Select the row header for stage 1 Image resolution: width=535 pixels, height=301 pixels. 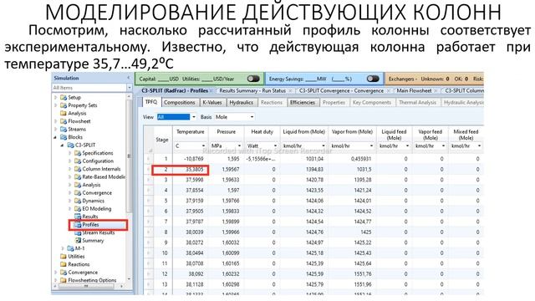coord(149,159)
